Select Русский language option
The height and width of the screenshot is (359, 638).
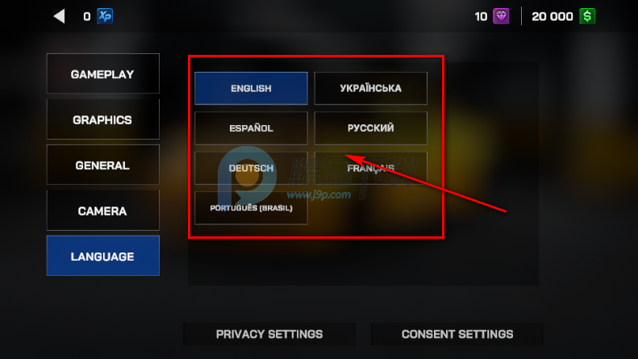[371, 128]
